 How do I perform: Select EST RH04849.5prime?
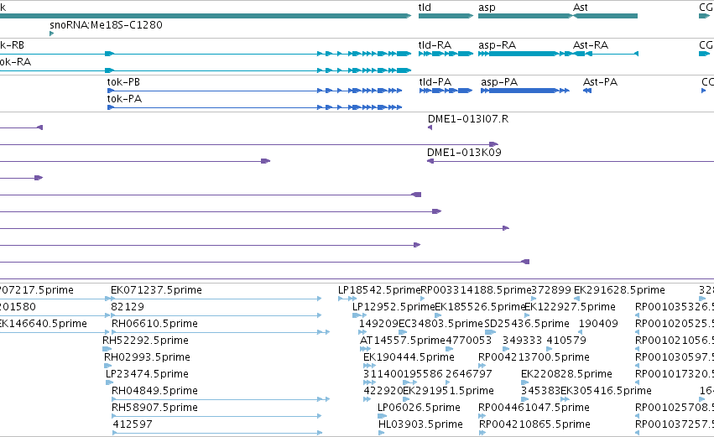coord(154,391)
